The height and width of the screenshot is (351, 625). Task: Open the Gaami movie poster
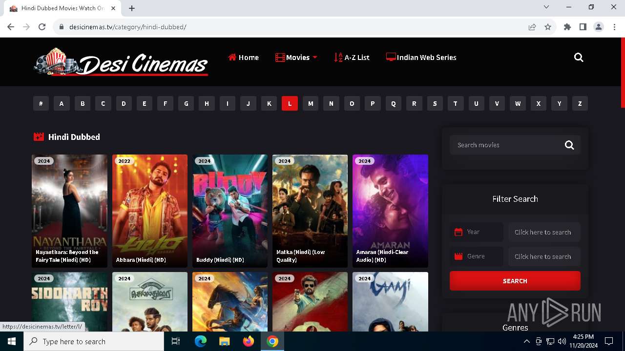[390, 302]
